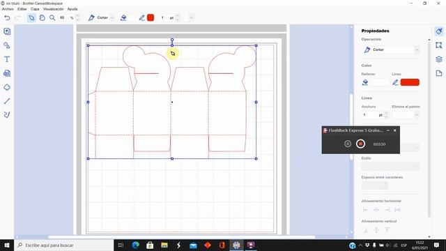Viewport: 446px width, 251px height.
Task: Click the Propiedades panel vertical scrollbar
Action: coord(429,130)
